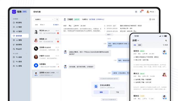This screenshot has height=101, width=178.
Task: Open notifications bell with red badge
Action: pyautogui.click(x=141, y=12)
